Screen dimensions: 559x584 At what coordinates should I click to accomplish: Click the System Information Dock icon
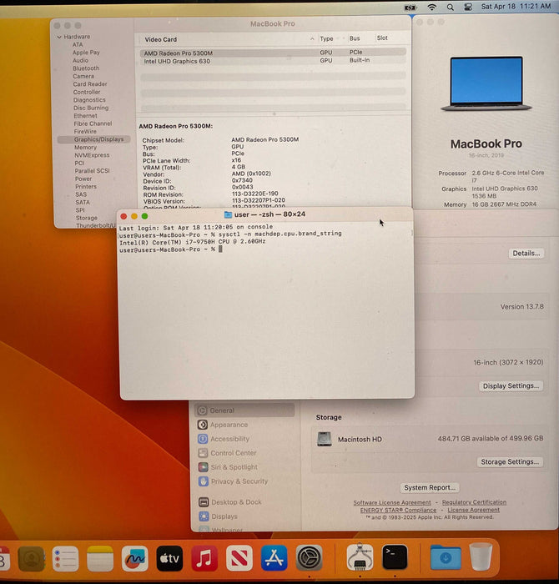coord(360,557)
